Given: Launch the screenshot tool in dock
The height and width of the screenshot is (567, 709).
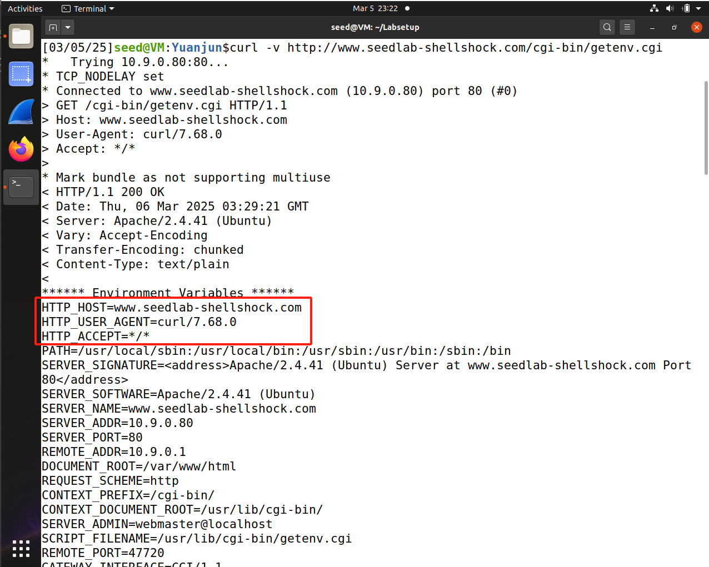Looking at the screenshot, I should tap(21, 74).
